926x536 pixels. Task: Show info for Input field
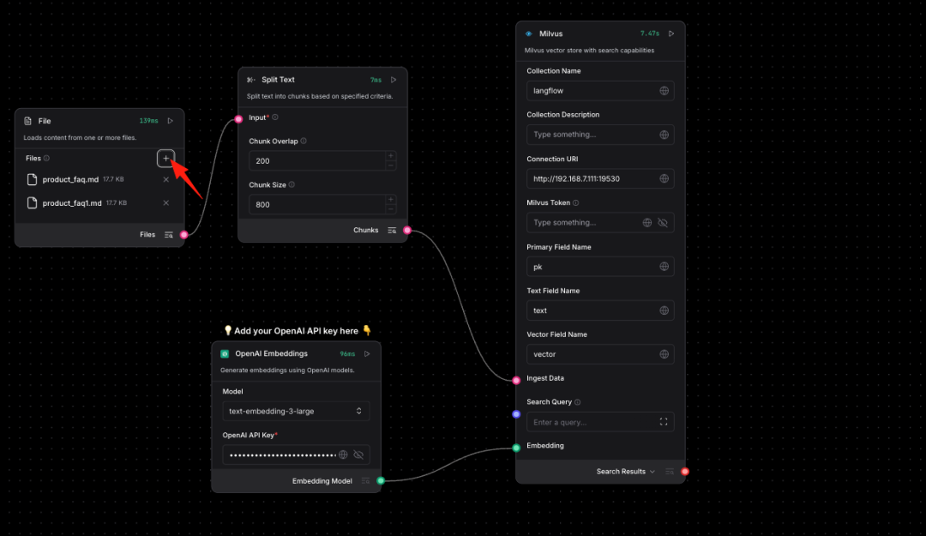point(275,117)
